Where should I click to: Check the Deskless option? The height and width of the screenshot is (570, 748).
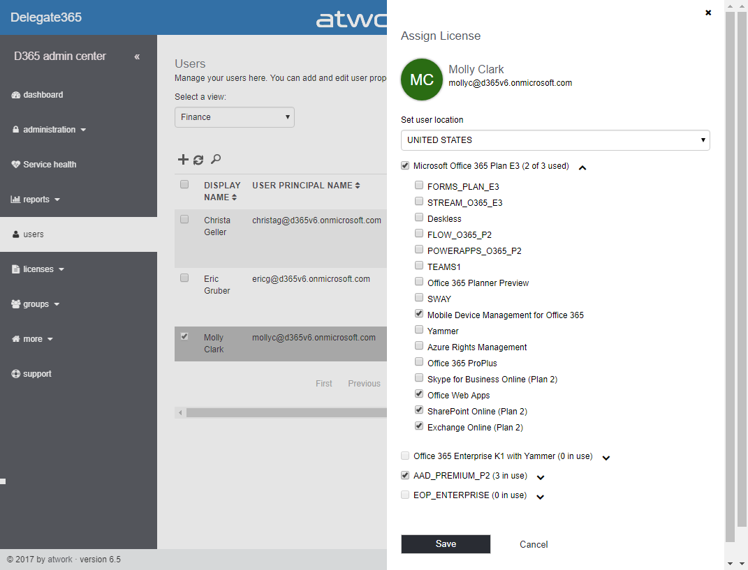click(419, 217)
